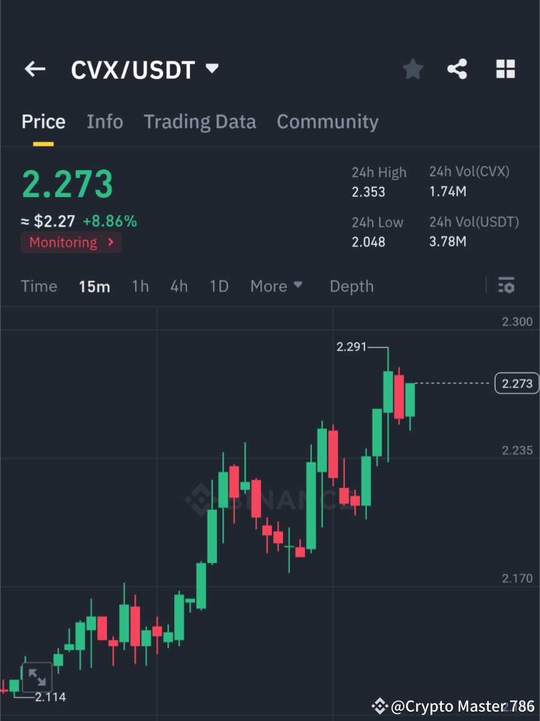Tap the fullscreen expand icon on chart
Image resolution: width=540 pixels, height=721 pixels.
coord(36,677)
